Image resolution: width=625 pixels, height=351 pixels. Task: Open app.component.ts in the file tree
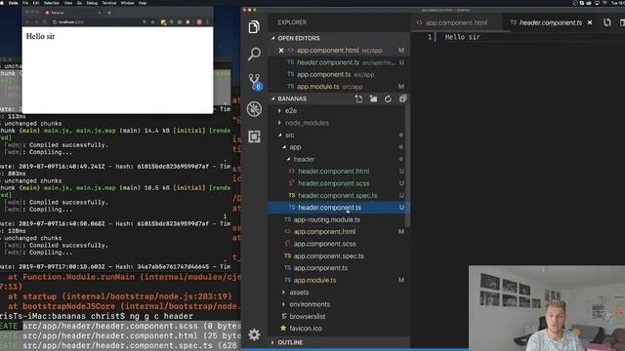tap(320, 268)
